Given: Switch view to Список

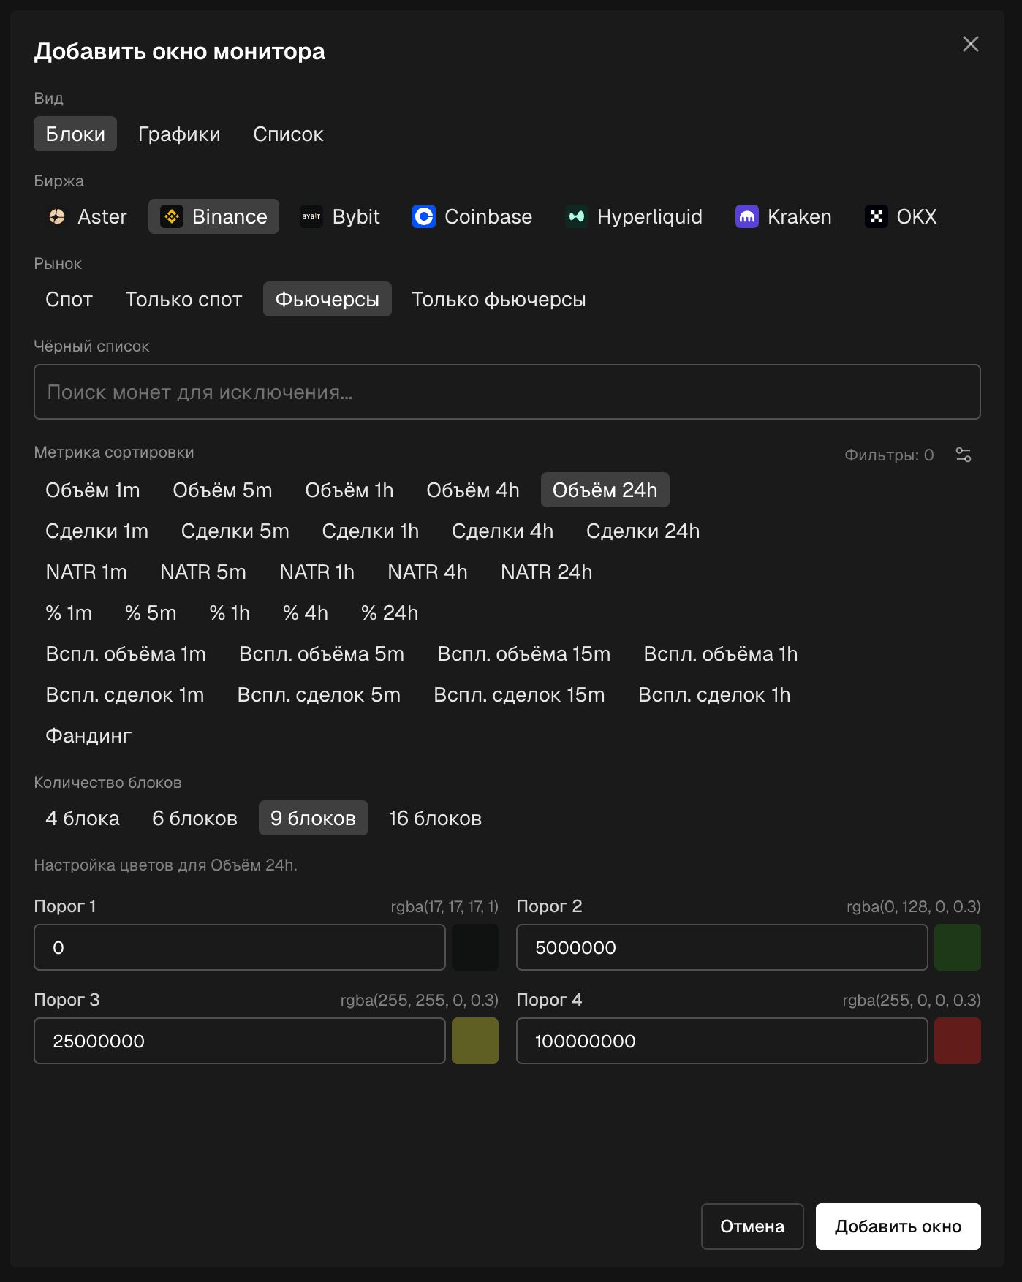Looking at the screenshot, I should click(x=288, y=134).
